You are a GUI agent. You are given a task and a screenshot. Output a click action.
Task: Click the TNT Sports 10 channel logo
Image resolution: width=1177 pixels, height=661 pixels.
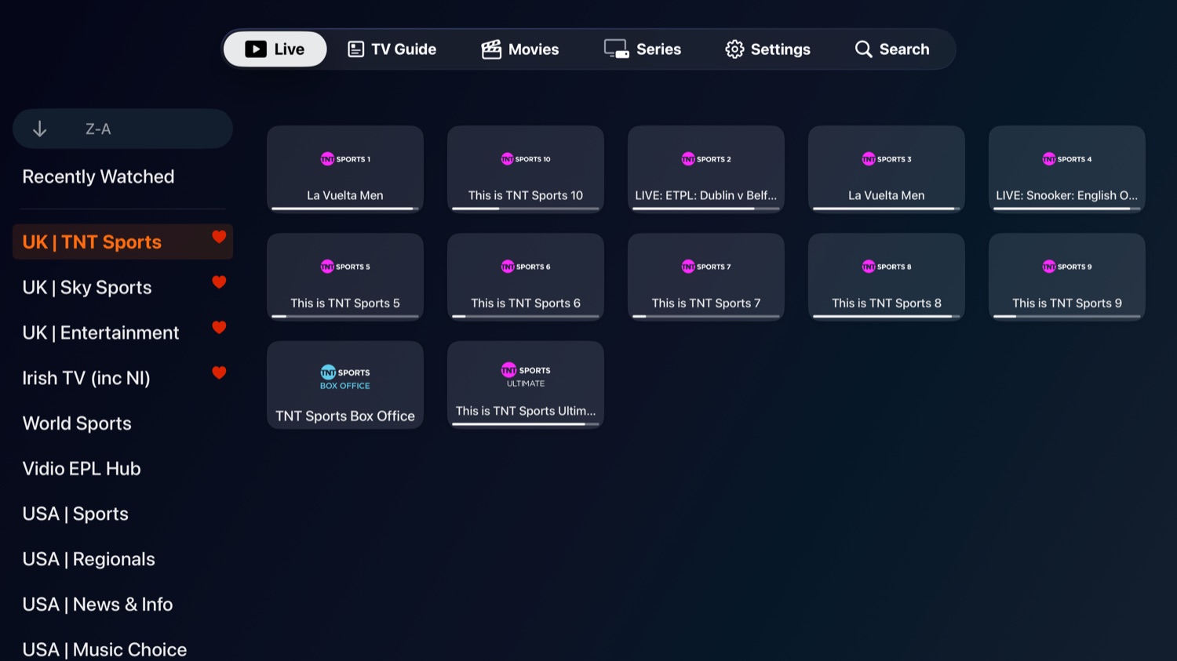click(526, 159)
